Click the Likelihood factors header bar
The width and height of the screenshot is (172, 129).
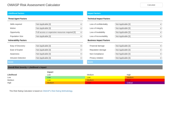coord(45,13)
